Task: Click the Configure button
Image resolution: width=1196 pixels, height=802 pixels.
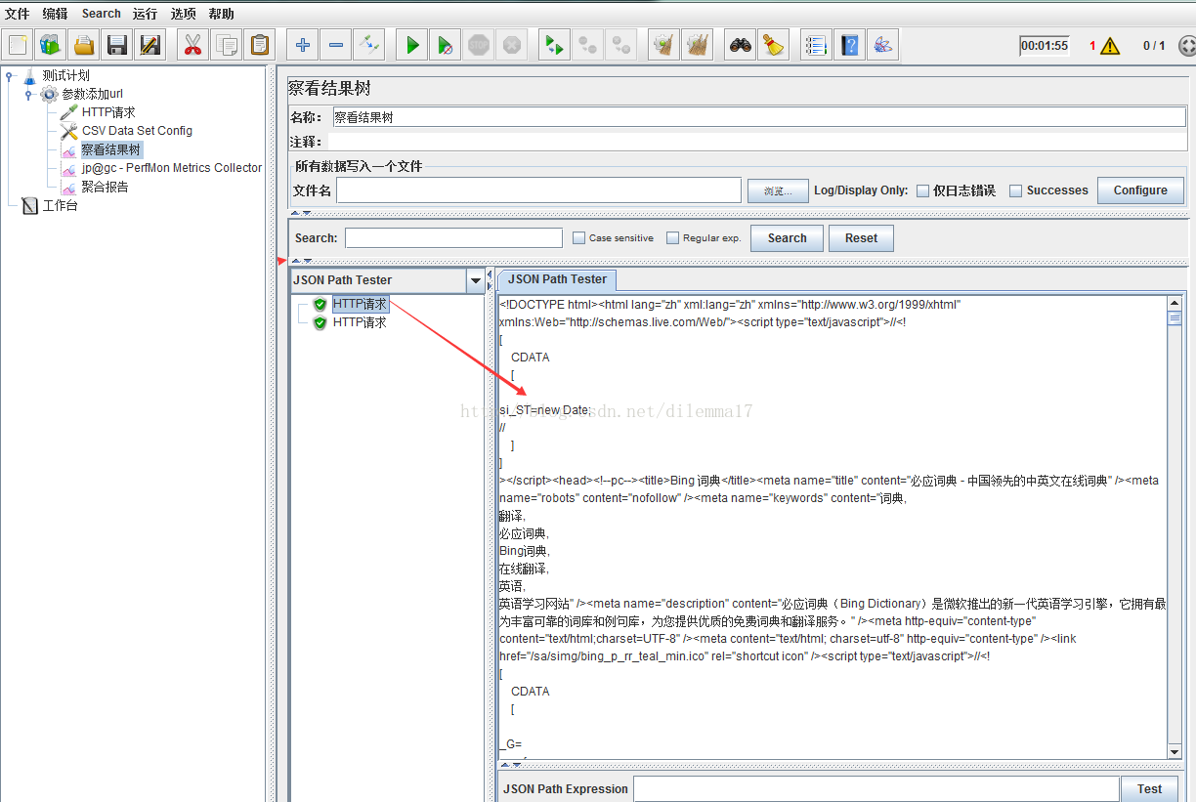Action: point(1140,190)
